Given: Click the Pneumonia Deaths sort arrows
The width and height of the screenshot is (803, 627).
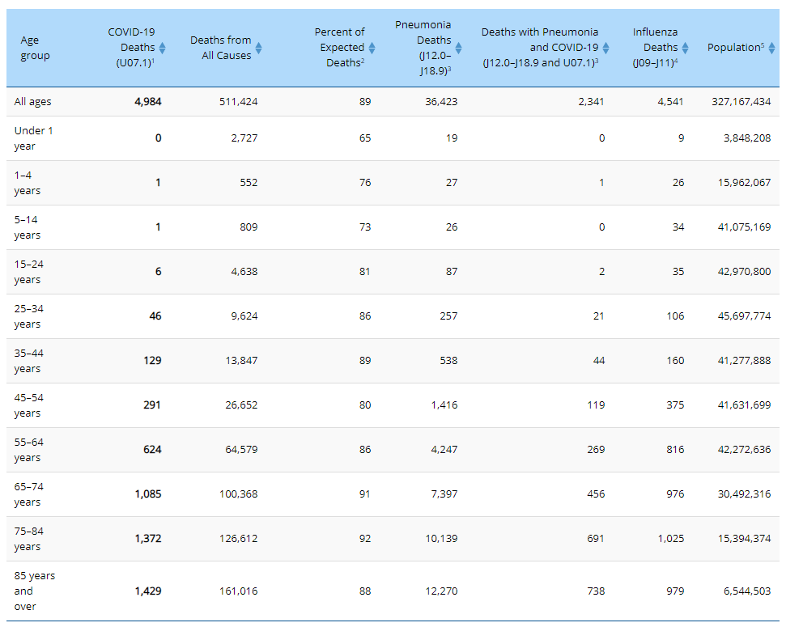Looking at the screenshot, I should [x=458, y=48].
